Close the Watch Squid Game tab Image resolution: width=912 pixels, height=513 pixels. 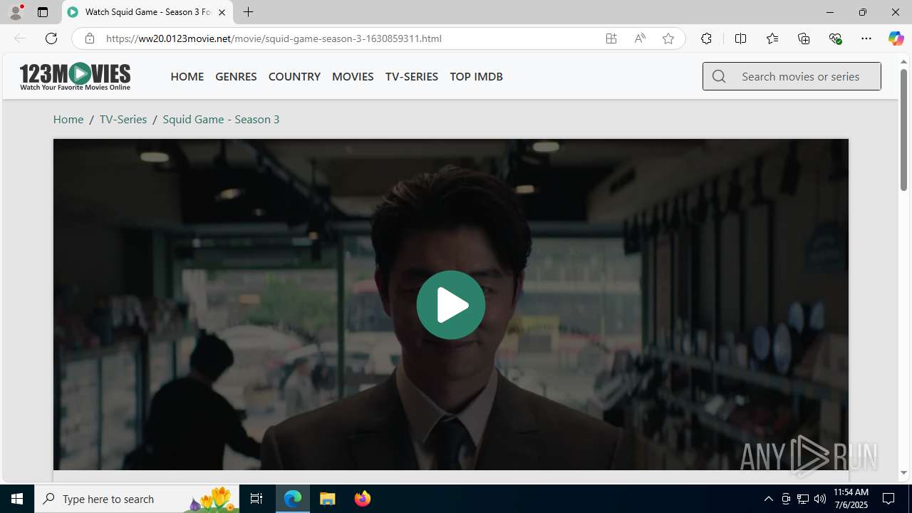(222, 12)
